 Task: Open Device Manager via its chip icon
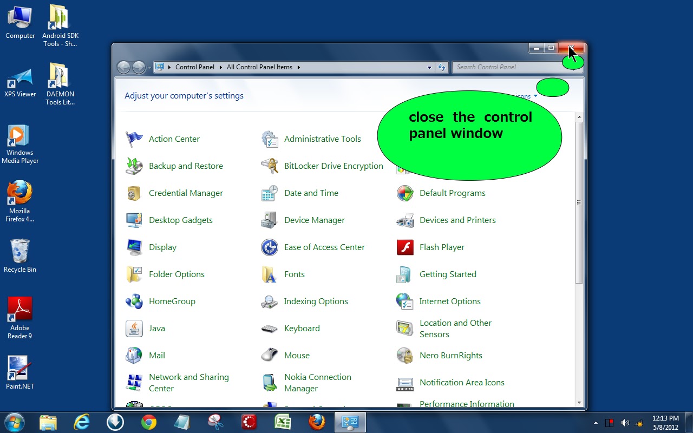(x=269, y=220)
